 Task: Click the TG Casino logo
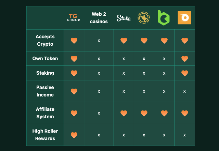tap(74, 17)
